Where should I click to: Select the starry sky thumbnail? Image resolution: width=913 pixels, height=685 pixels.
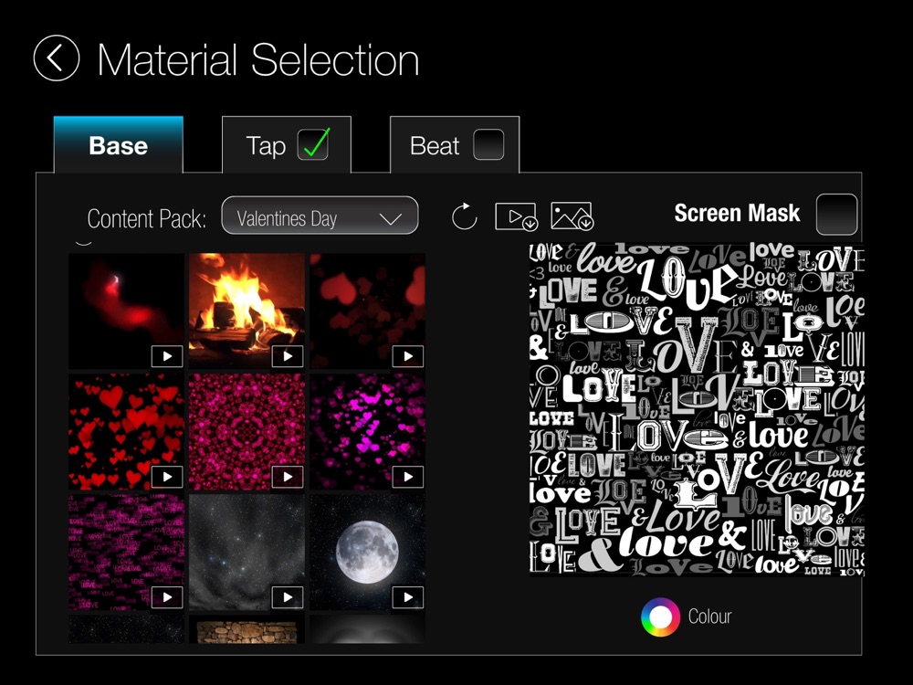[247, 552]
